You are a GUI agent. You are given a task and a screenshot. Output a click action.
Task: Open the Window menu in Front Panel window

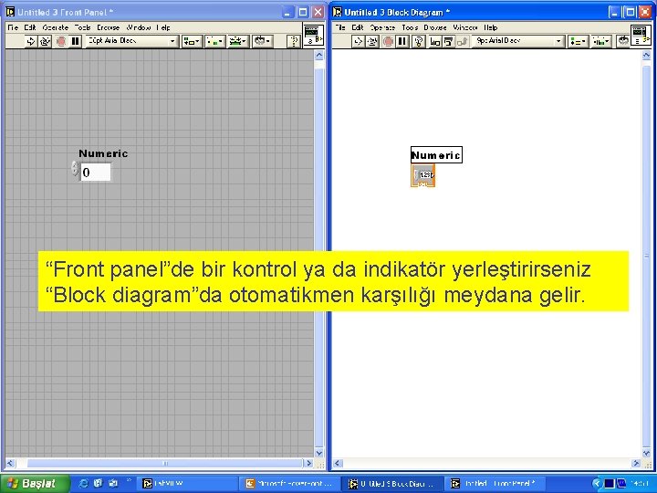click(139, 27)
